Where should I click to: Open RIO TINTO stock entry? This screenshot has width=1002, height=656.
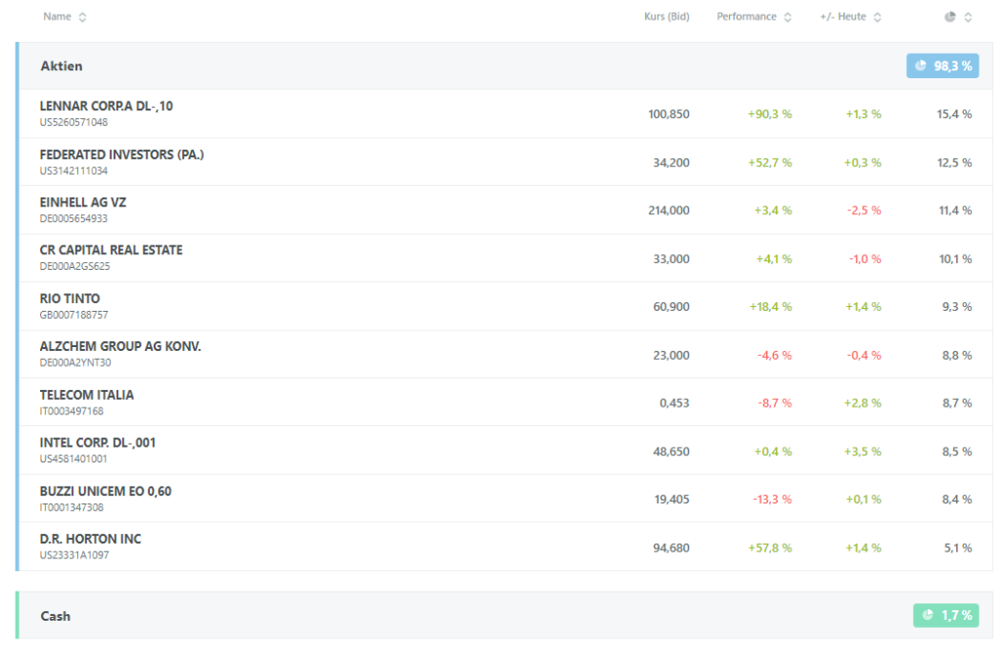pyautogui.click(x=69, y=299)
